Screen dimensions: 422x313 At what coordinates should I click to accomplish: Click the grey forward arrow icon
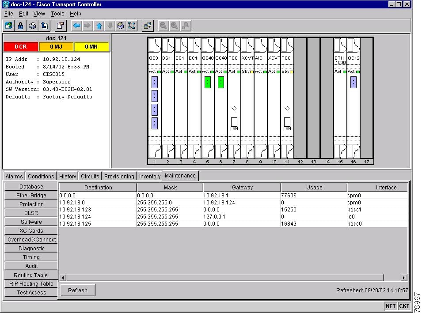pos(87,26)
